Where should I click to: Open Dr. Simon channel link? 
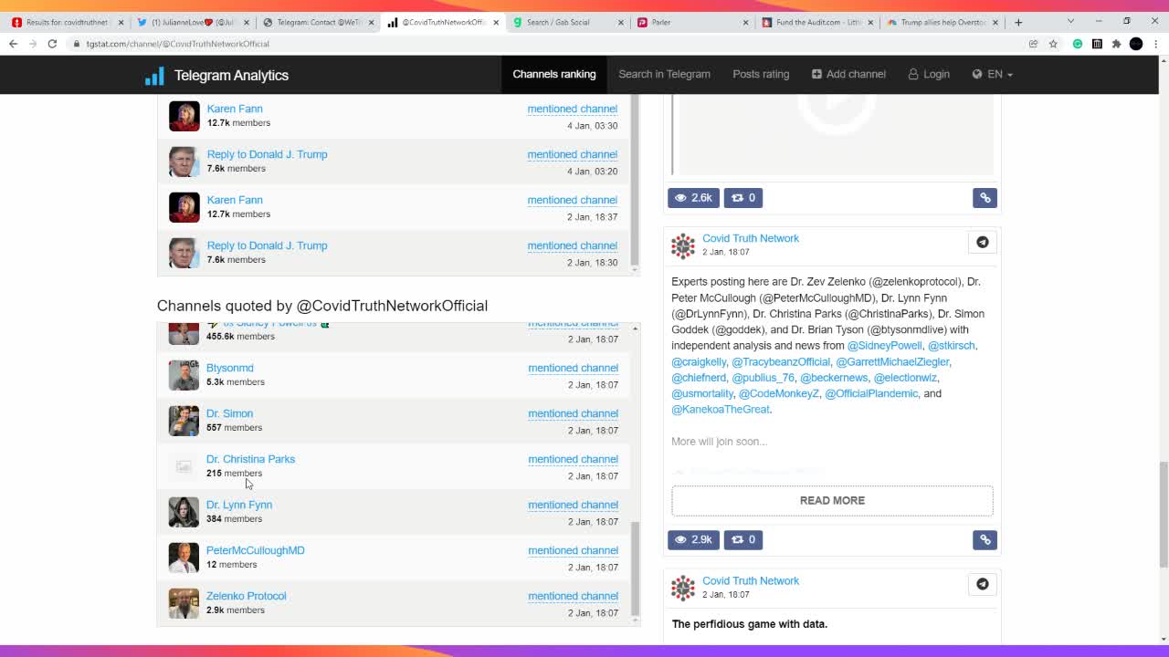(229, 413)
